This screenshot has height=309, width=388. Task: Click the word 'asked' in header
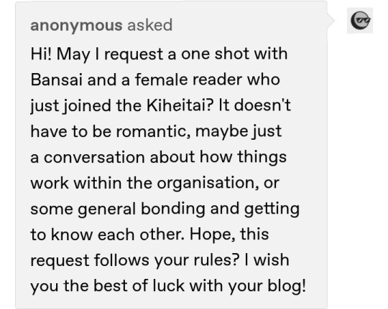pos(149,25)
